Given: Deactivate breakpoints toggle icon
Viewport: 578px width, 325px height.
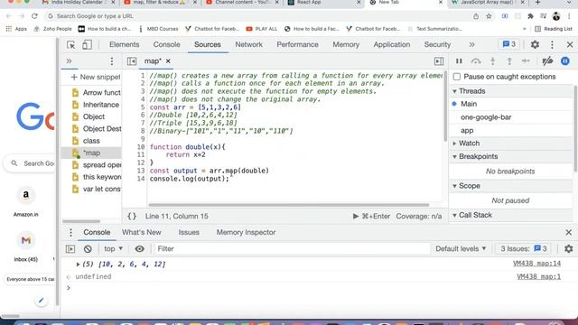Looking at the screenshot, I should tap(547, 61).
